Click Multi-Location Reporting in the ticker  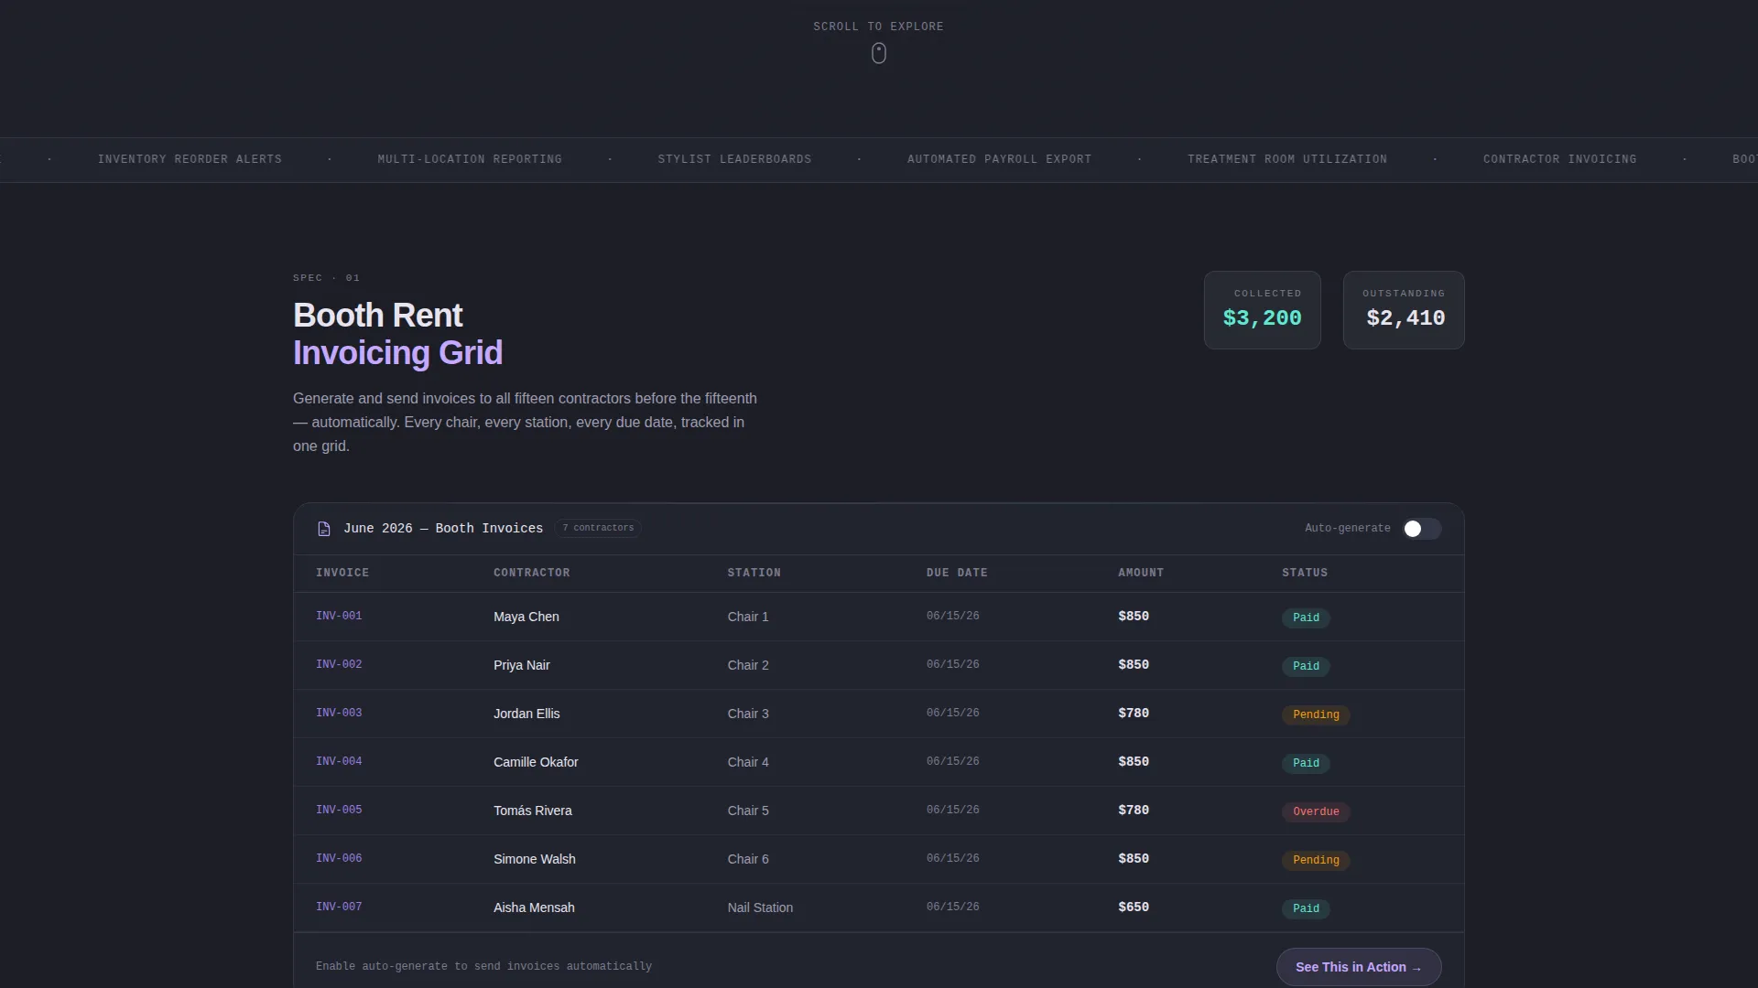tap(470, 159)
